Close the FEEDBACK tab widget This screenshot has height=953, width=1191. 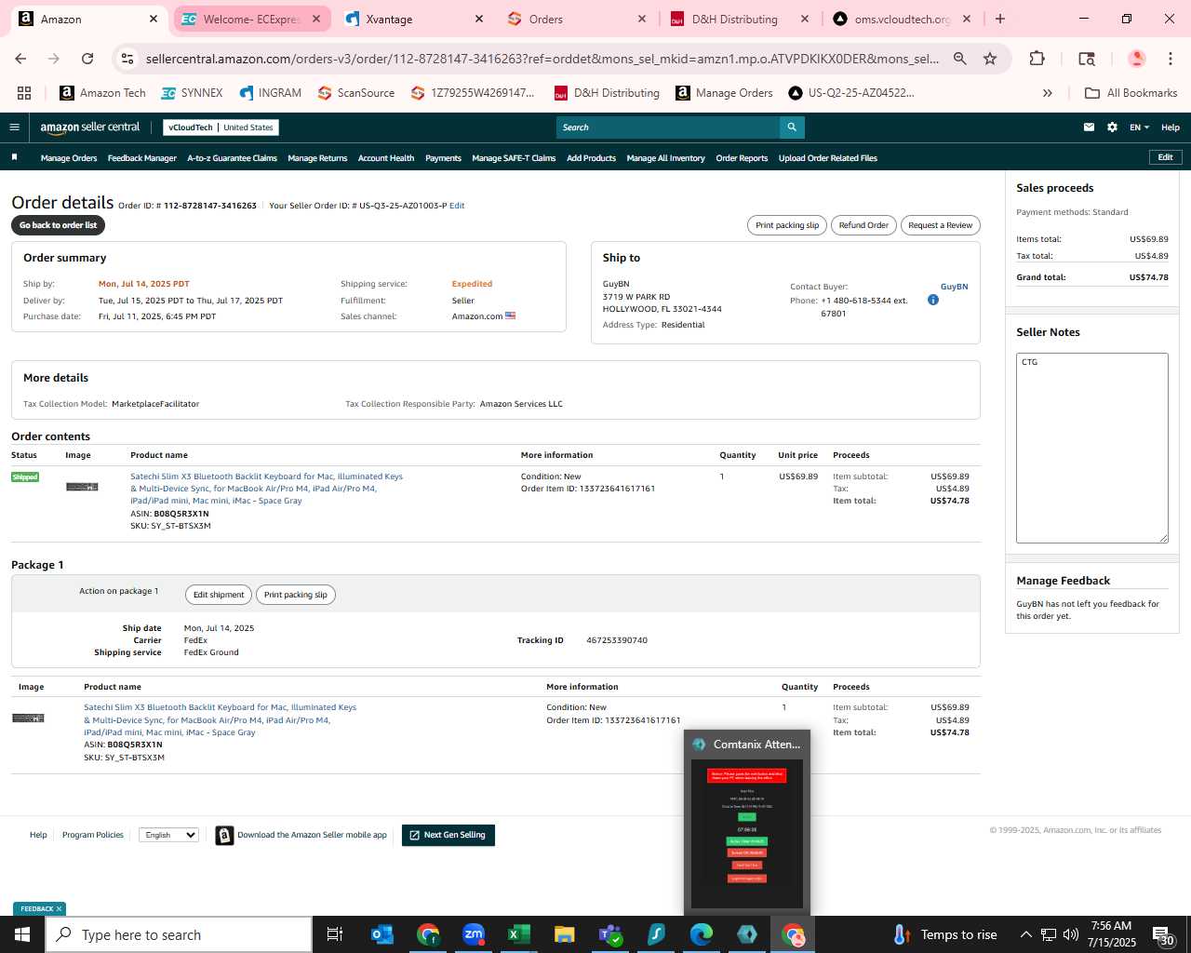59,909
